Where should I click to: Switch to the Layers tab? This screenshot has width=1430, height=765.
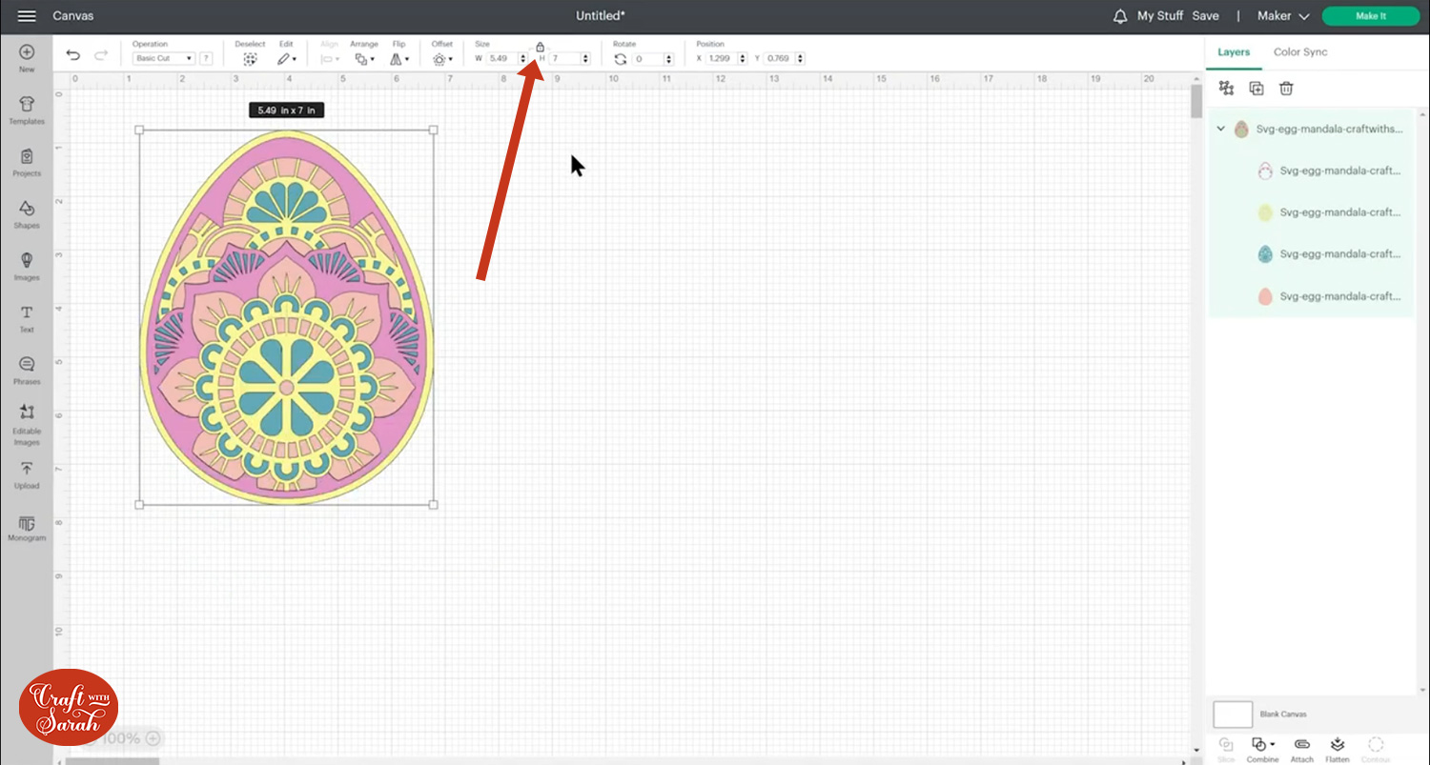point(1234,52)
